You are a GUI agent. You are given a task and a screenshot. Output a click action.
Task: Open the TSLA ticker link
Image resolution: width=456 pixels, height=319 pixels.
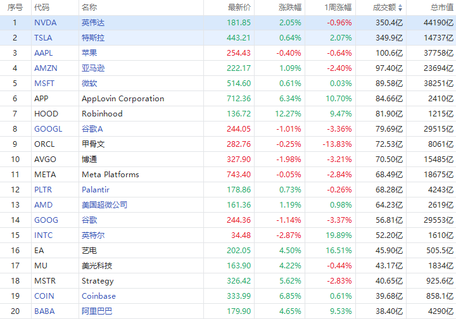(x=43, y=38)
